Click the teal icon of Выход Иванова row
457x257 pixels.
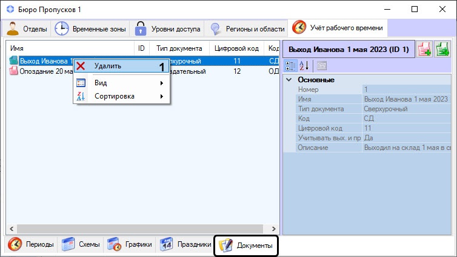pos(13,61)
